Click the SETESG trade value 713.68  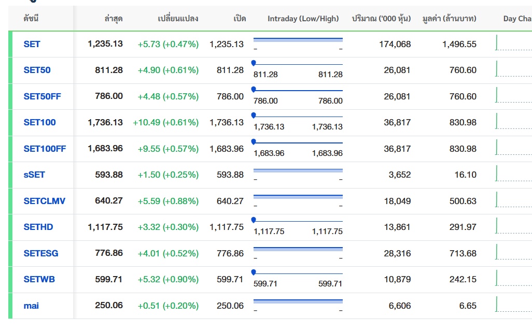coord(463,253)
